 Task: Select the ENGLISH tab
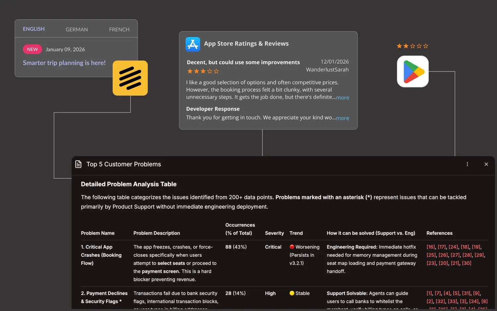coord(33,29)
